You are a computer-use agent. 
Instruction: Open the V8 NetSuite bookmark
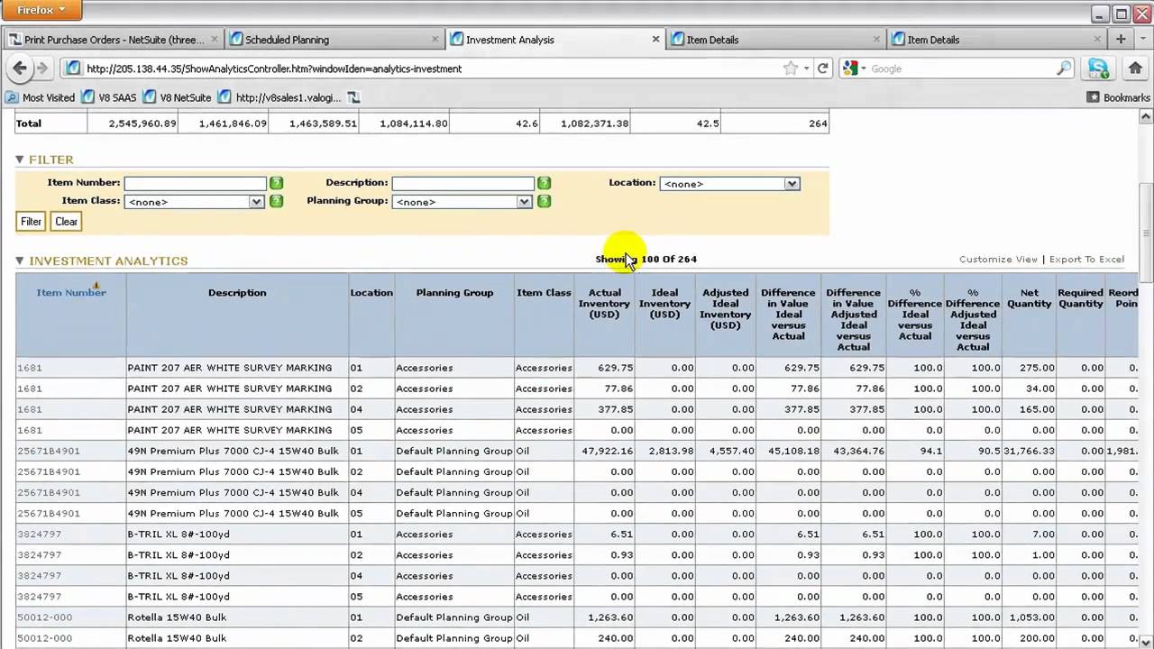coord(177,97)
